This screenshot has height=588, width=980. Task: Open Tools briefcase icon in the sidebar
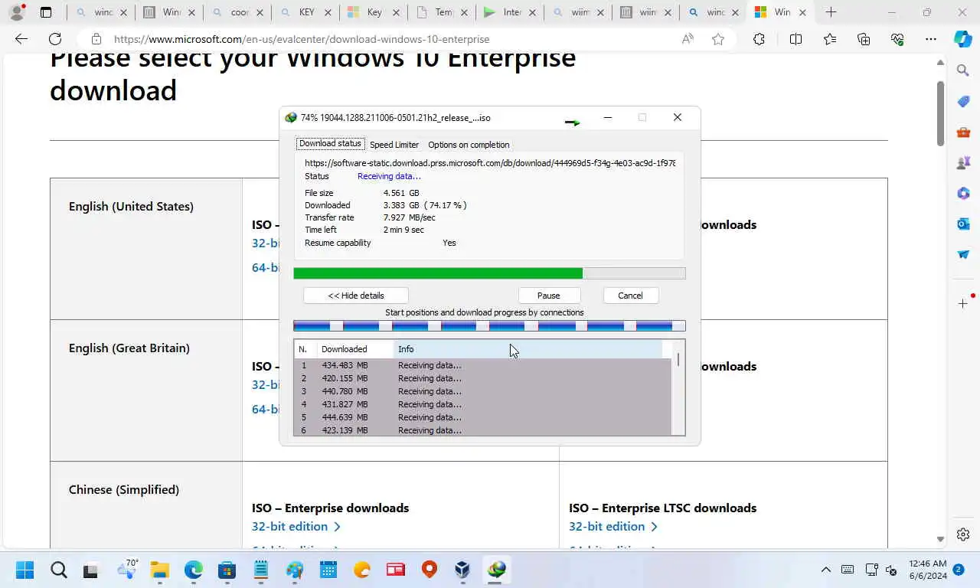pyautogui.click(x=963, y=132)
